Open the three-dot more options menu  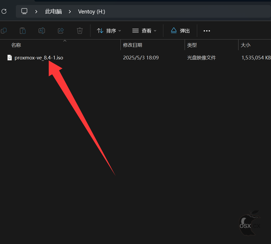pos(207,31)
